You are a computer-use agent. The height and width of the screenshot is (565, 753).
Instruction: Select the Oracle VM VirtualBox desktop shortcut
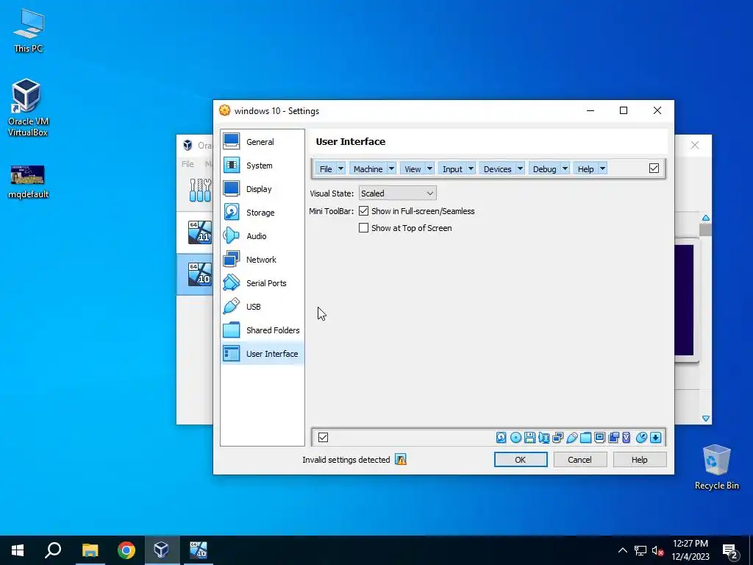click(27, 107)
